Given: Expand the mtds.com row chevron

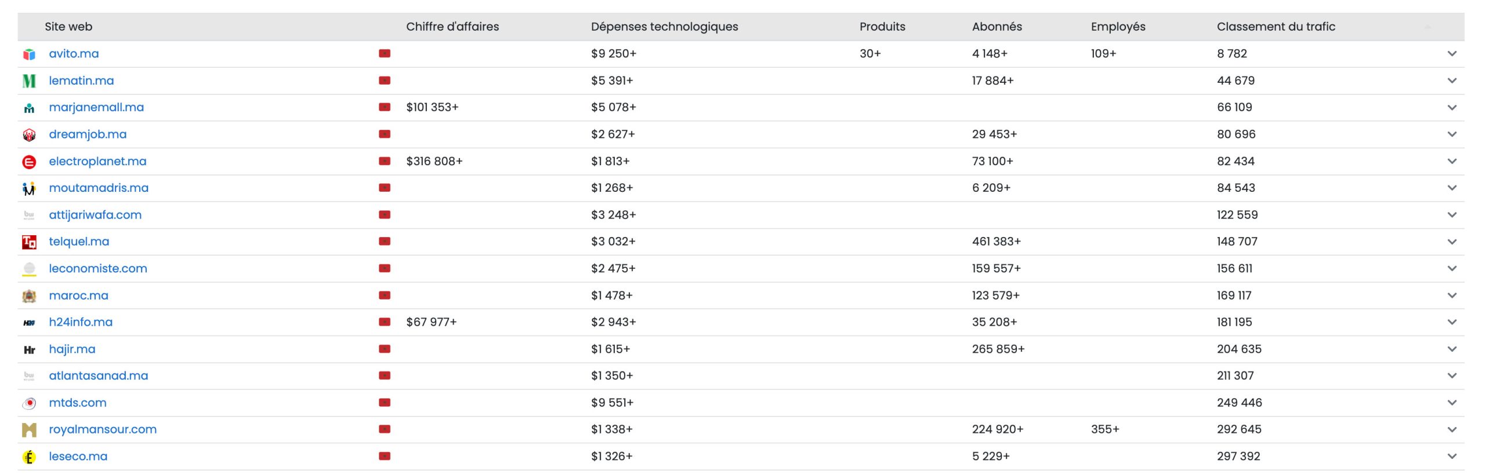Looking at the screenshot, I should (1451, 403).
